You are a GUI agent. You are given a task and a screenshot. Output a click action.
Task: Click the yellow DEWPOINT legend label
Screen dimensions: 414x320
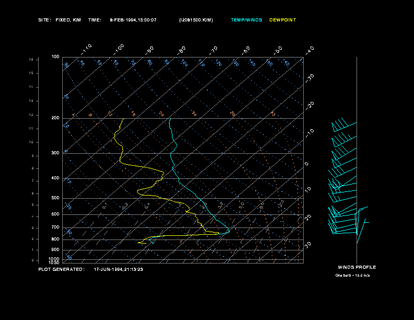[x=282, y=20]
